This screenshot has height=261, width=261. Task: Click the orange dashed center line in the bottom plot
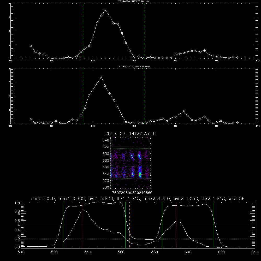click(129, 225)
